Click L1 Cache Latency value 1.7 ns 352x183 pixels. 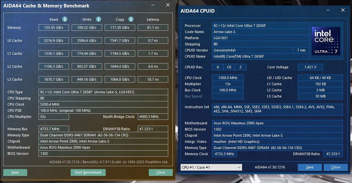153,53
